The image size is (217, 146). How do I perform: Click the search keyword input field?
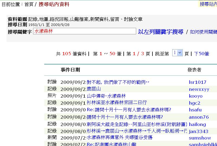pos(84,31)
